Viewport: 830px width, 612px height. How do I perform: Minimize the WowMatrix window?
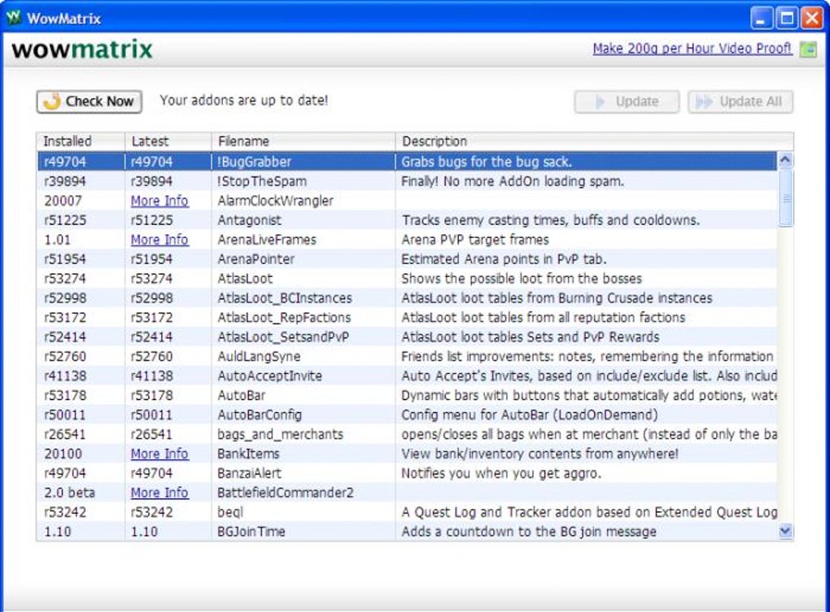click(x=761, y=19)
